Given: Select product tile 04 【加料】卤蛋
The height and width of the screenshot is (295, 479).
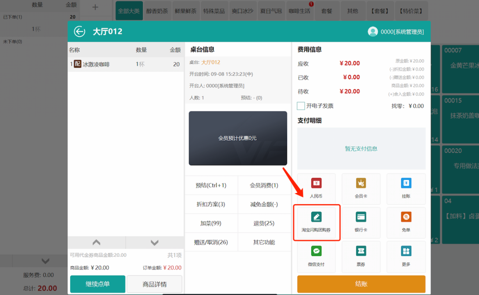Looking at the screenshot, I should pyautogui.click(x=461, y=220).
